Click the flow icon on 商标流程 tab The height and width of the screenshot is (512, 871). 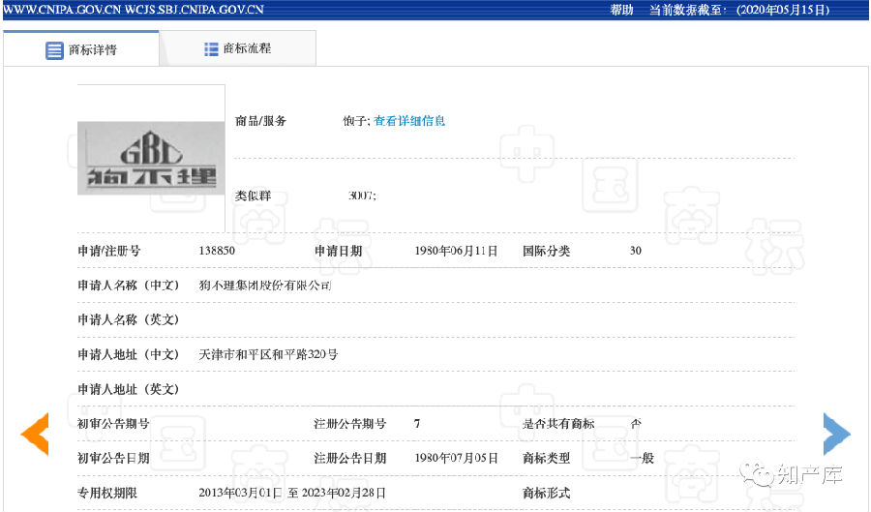tap(211, 48)
